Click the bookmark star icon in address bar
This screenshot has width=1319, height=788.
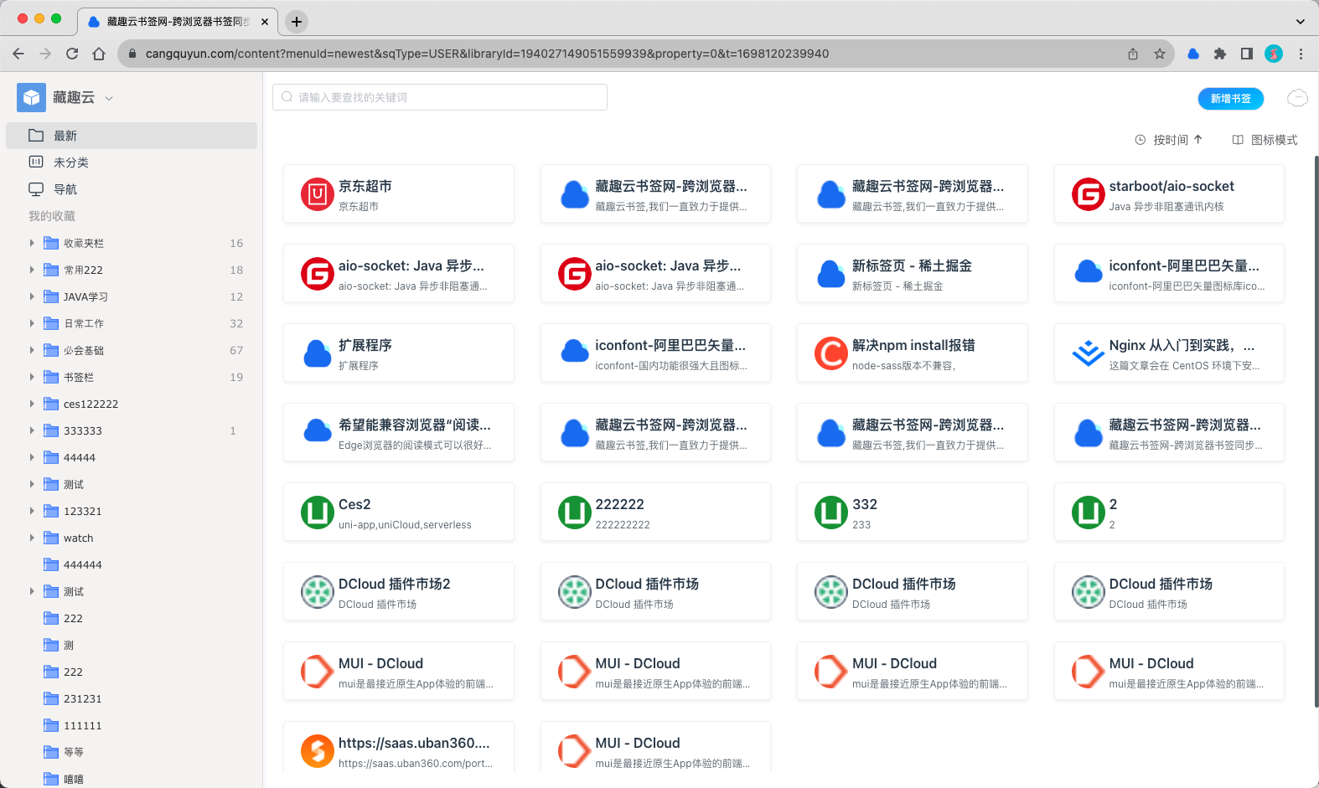click(x=1160, y=54)
